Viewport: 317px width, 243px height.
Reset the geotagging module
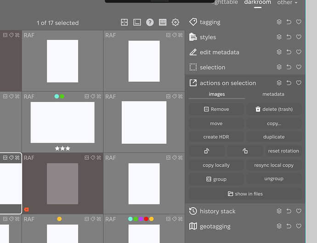289,226
